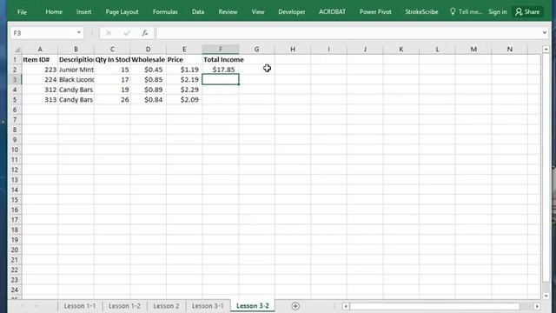Select the 'Black Licoric' cell

coord(76,79)
